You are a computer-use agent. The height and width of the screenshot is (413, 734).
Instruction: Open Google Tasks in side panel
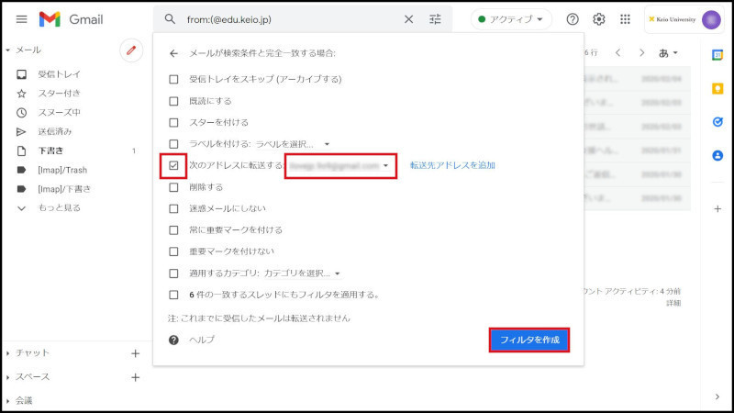pos(717,121)
